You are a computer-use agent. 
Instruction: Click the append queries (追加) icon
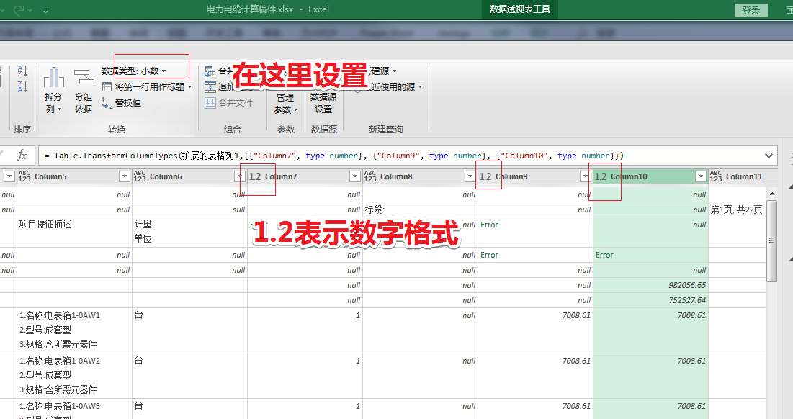[210, 87]
